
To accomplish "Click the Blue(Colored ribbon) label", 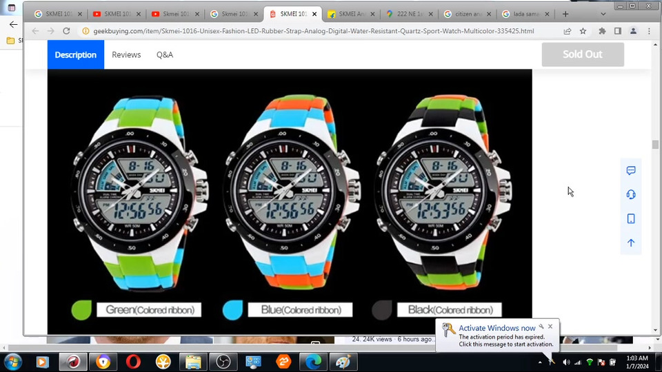I will (300, 310).
